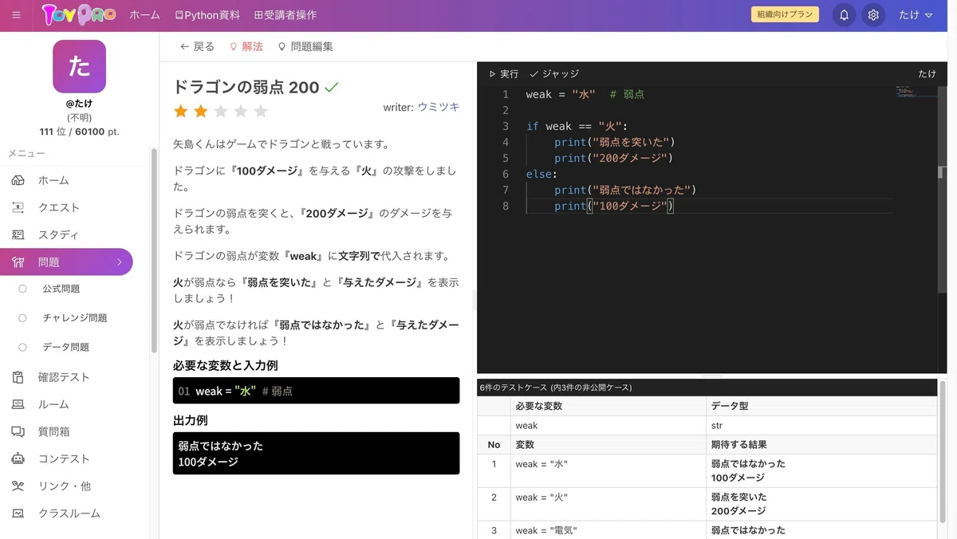Screen dimensions: 957x539
Task: Open notifications bell icon
Action: tap(844, 15)
